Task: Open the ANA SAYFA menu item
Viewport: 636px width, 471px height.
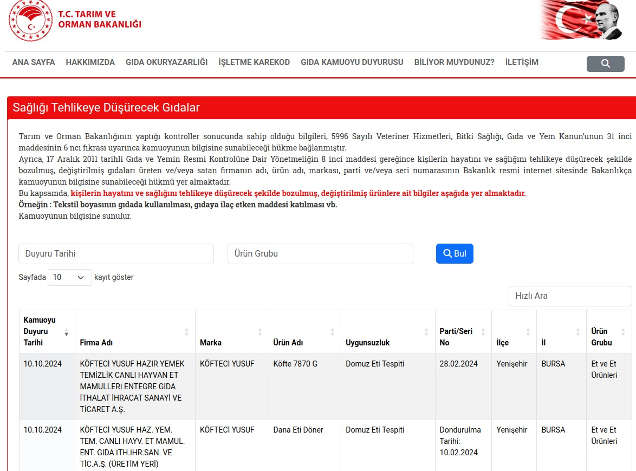Action: tap(34, 62)
